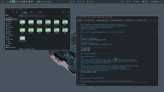The height and width of the screenshot is (92, 164).
Task: Open Pictures in Places sidebar
Action: click(11, 31)
